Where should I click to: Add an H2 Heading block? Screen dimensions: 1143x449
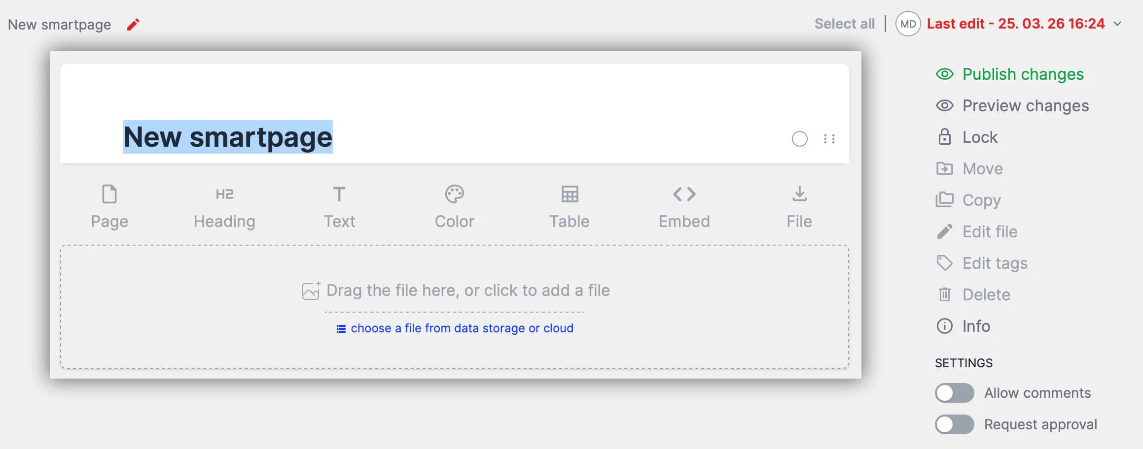224,206
